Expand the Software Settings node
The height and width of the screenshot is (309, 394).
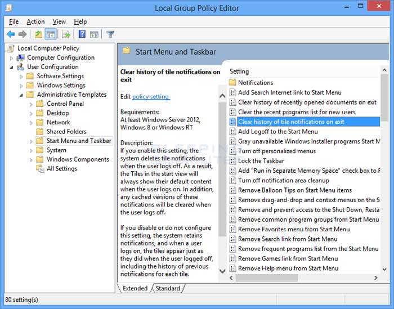(21, 77)
